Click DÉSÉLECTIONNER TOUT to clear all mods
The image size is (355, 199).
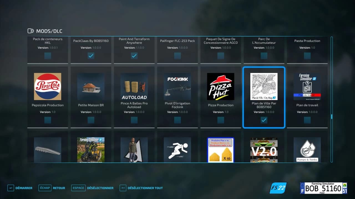click(141, 188)
